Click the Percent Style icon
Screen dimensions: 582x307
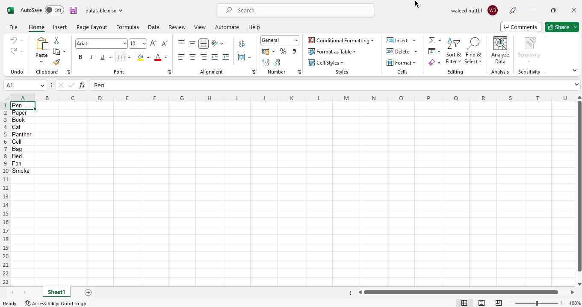click(x=283, y=51)
